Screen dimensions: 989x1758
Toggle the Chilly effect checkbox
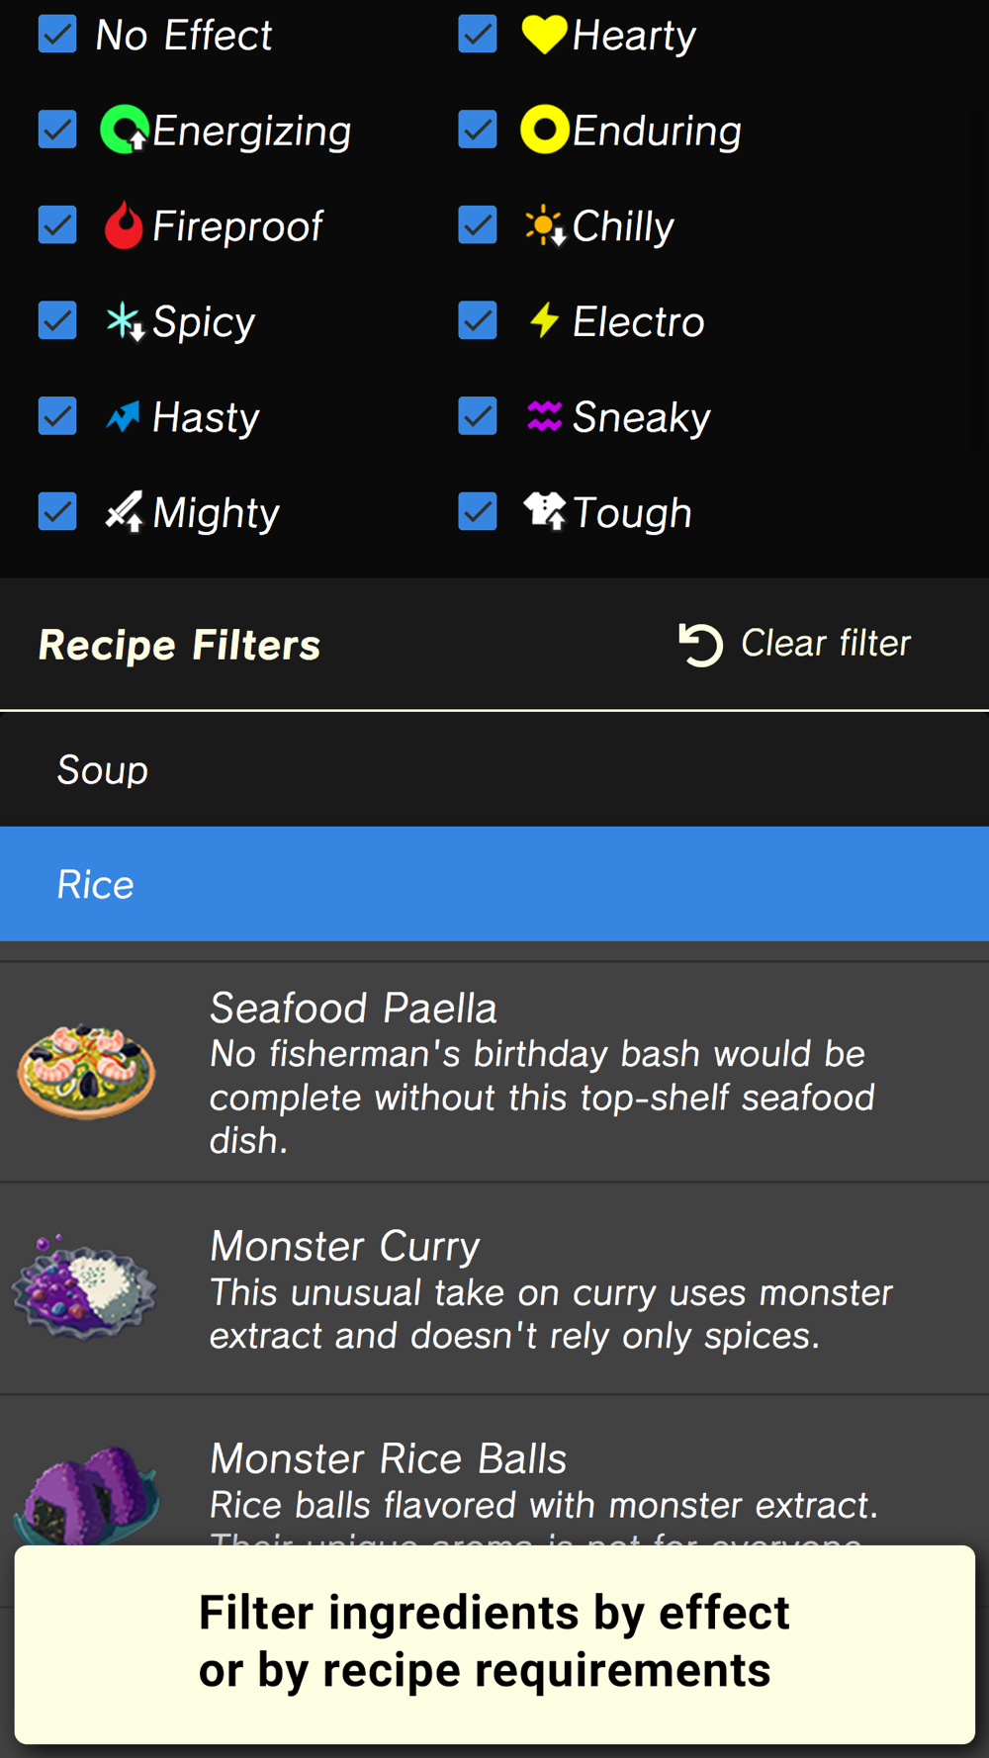478,225
